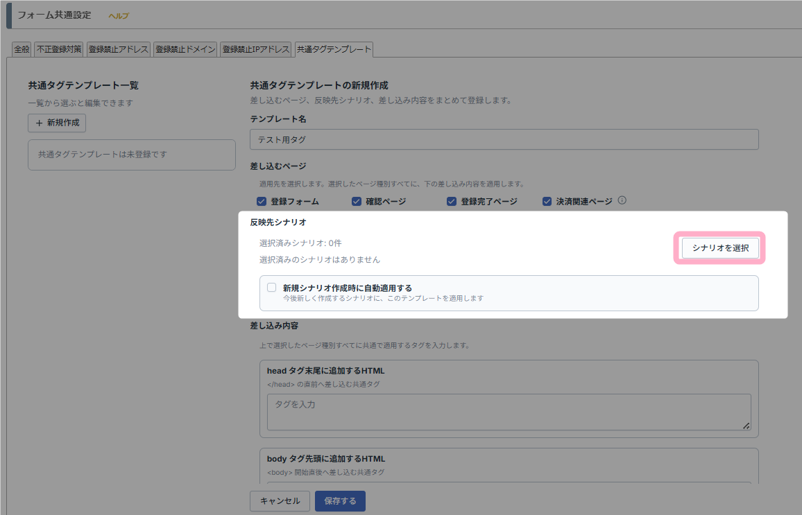Open the 登録禁止アドレス tab

pyautogui.click(x=119, y=49)
